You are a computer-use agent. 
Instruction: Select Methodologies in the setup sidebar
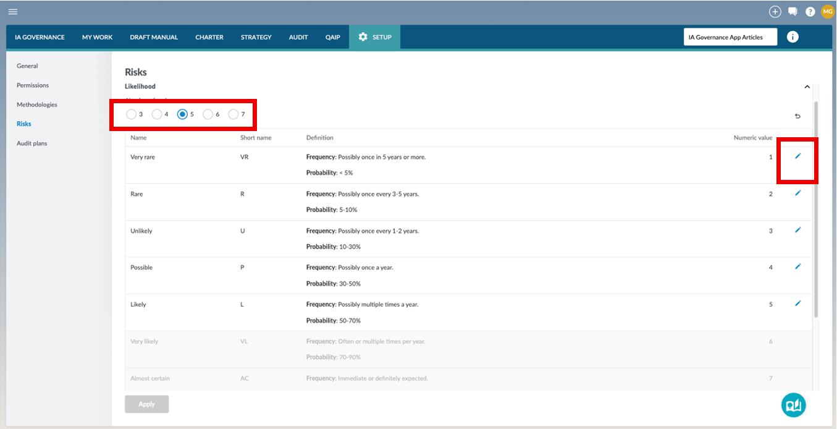pos(37,104)
